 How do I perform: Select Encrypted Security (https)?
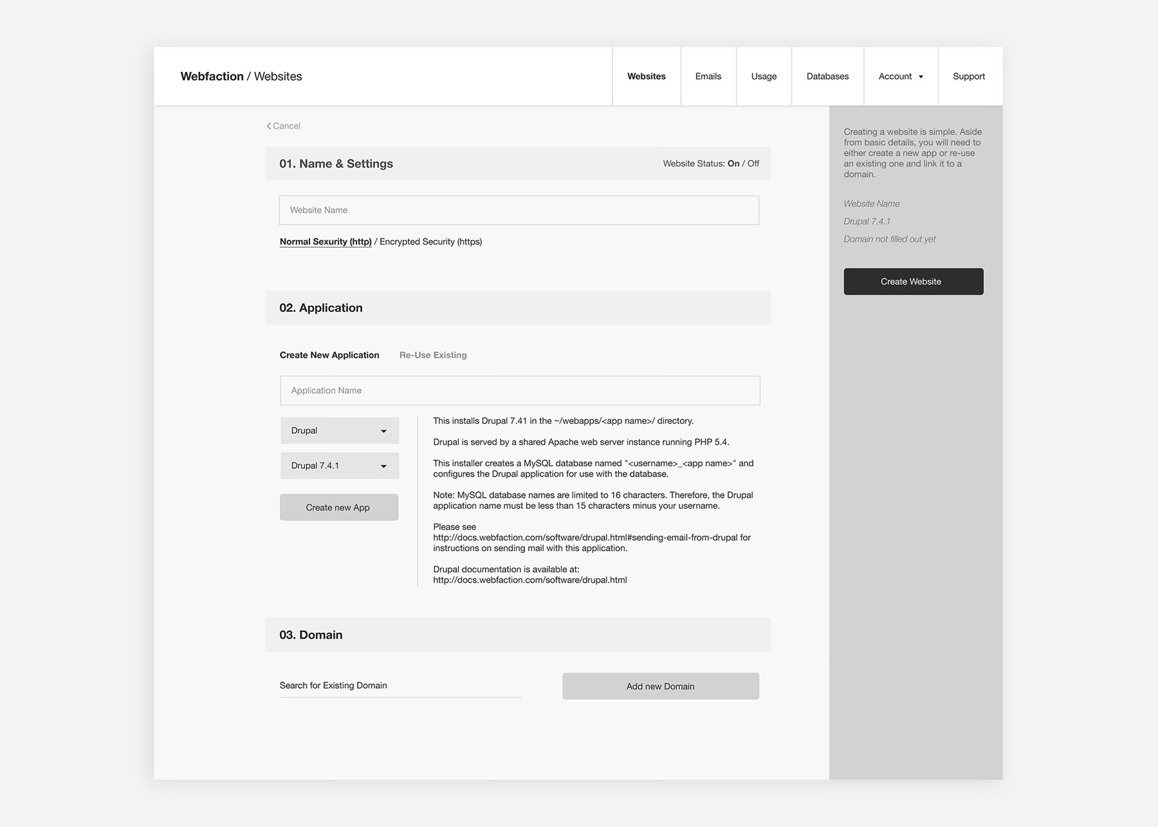pos(431,242)
